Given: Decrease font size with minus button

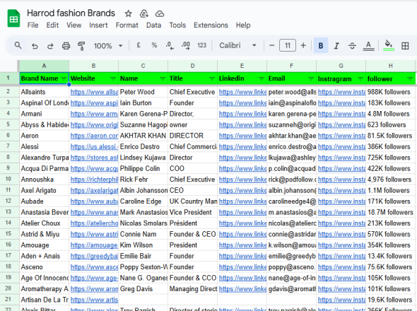Looking at the screenshot, I should tap(271, 45).
